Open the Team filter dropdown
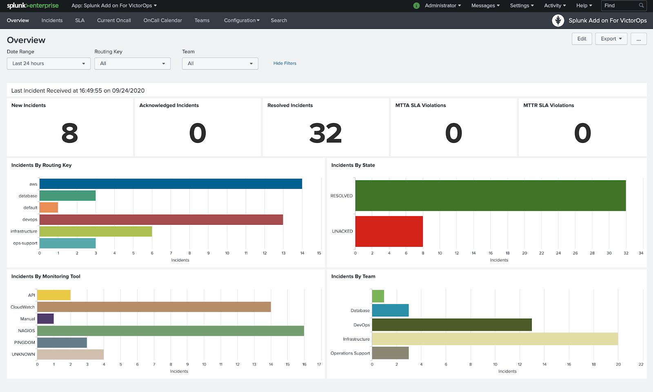 coord(220,64)
